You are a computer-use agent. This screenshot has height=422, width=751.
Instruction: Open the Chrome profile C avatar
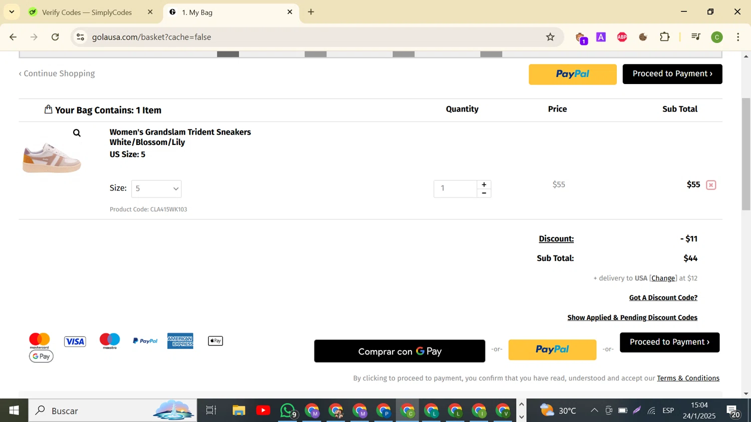point(717,37)
